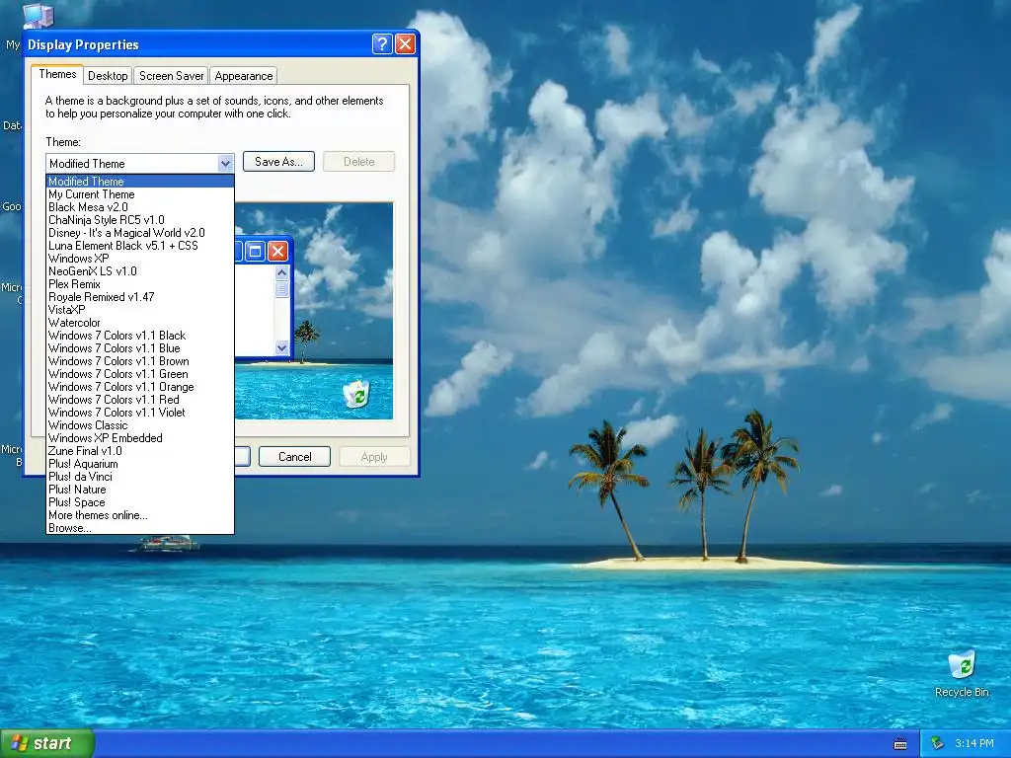Click the network tray icon beside the clock
This screenshot has width=1011, height=758.
tap(937, 744)
